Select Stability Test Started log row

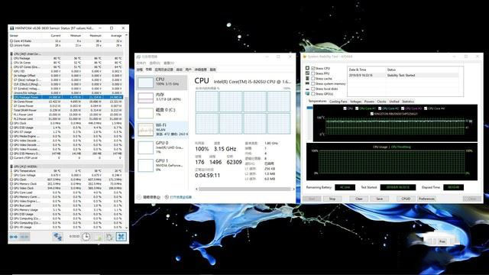[x=404, y=75]
